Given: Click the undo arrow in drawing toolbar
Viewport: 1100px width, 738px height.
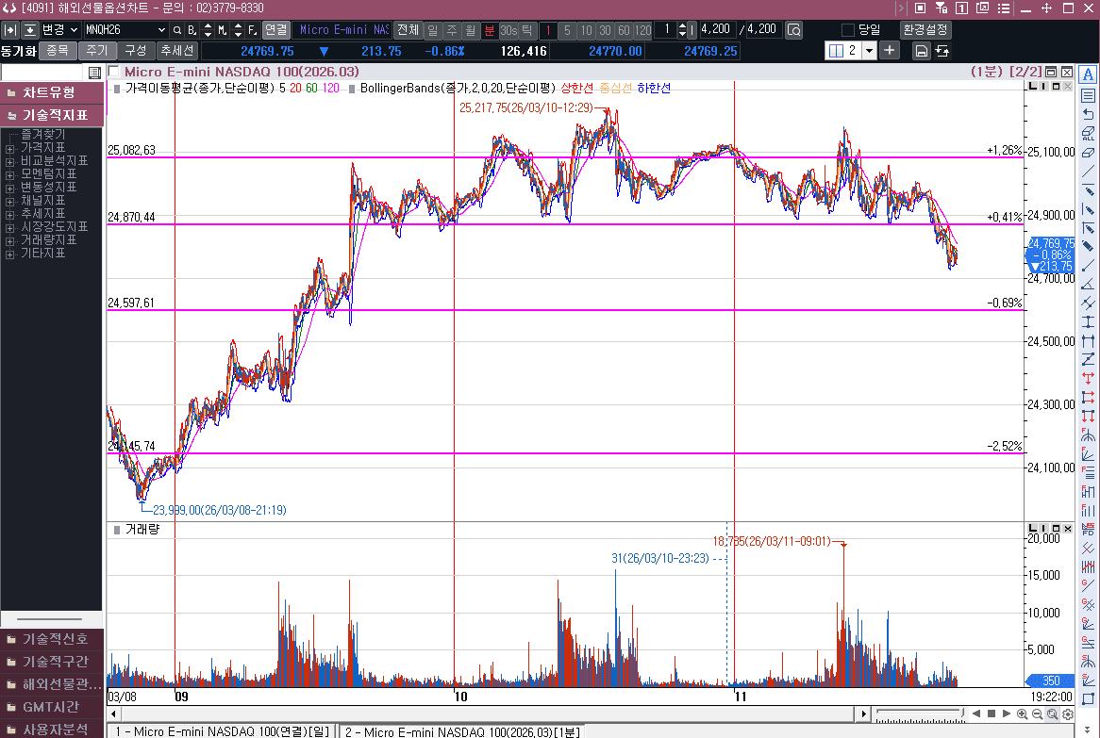Looking at the screenshot, I should click(1088, 114).
